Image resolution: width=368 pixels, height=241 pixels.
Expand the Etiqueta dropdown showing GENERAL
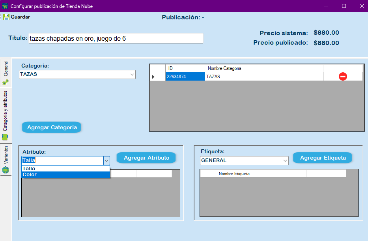285,160
